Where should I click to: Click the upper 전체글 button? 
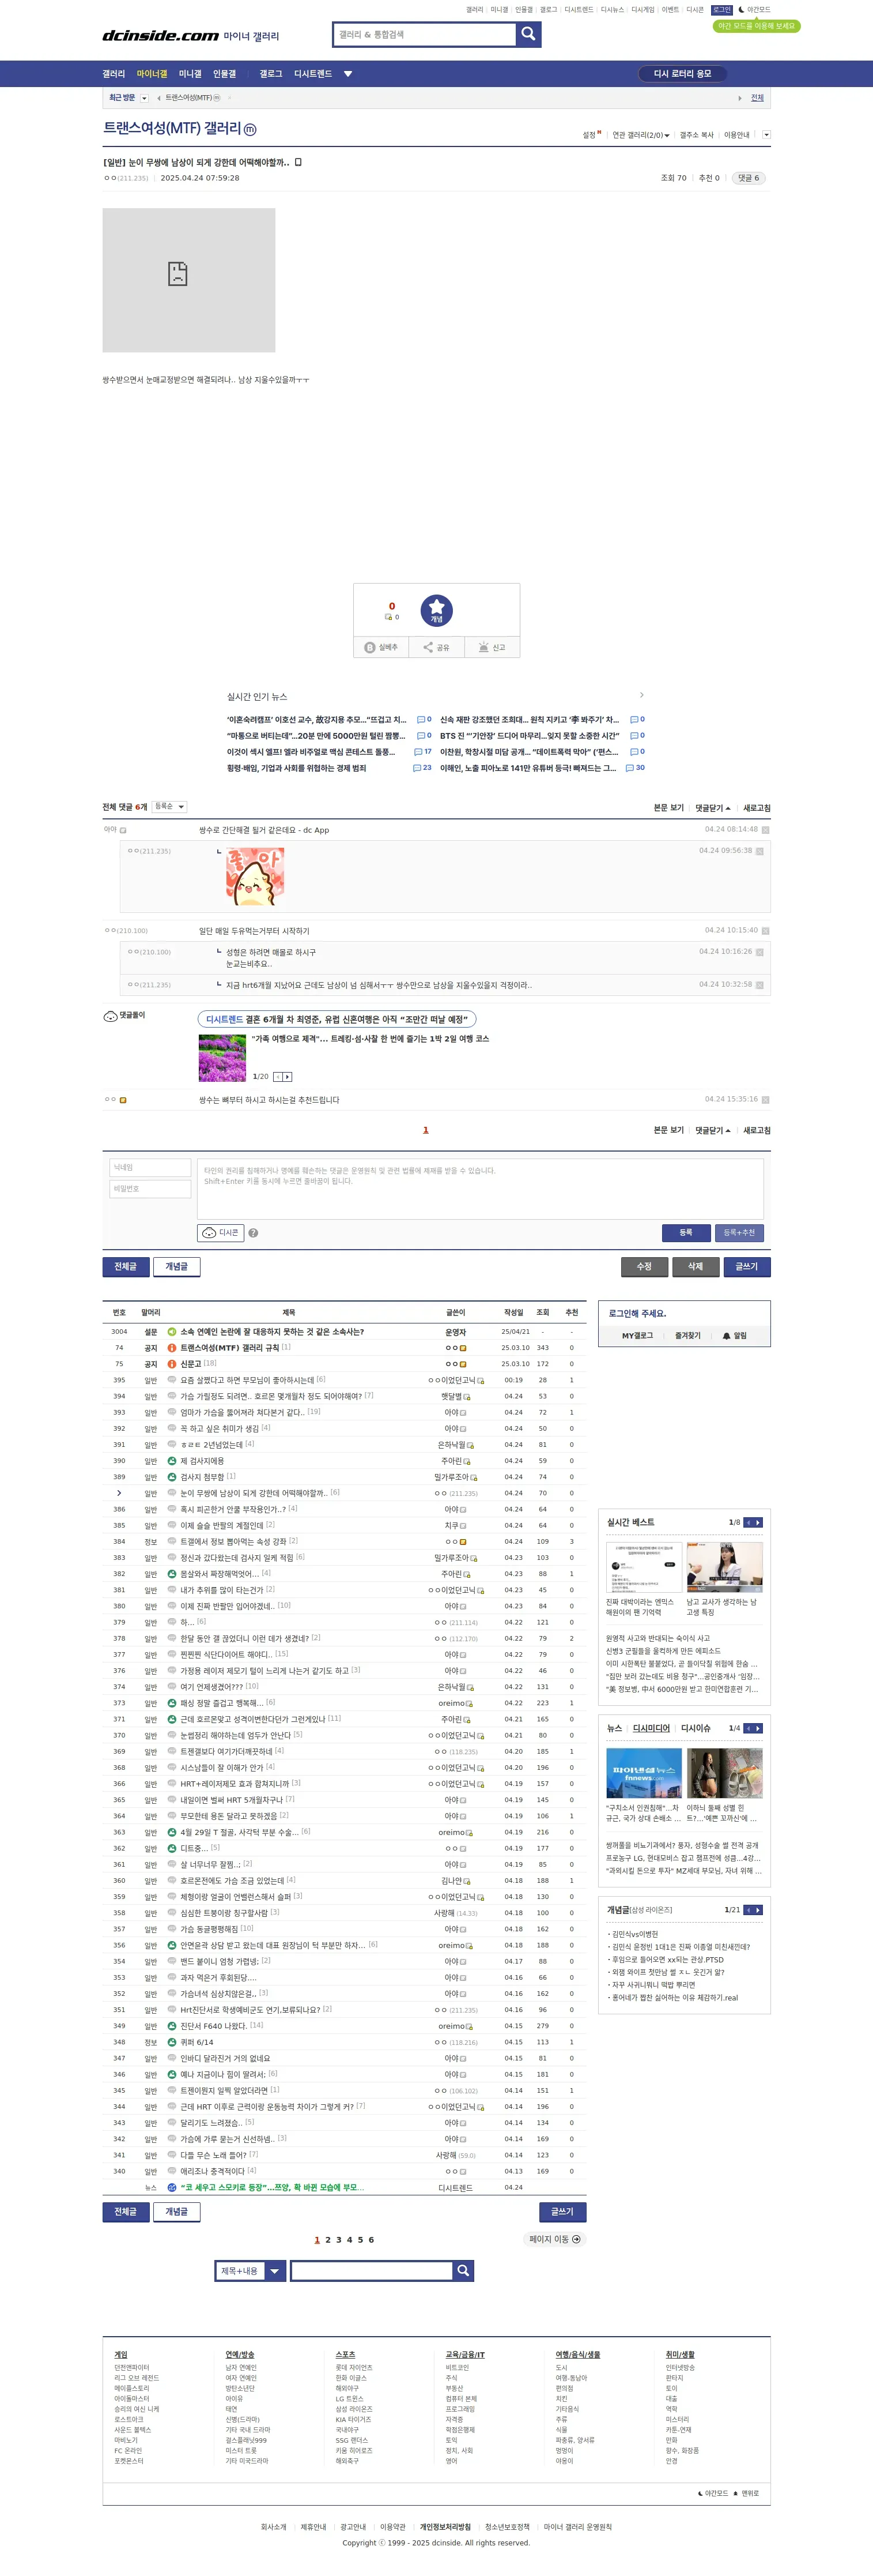click(126, 1266)
